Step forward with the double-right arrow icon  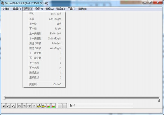tap(29, 106)
